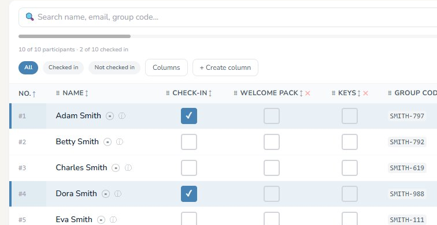437x225 pixels.
Task: Click + Create column button
Action: point(225,67)
